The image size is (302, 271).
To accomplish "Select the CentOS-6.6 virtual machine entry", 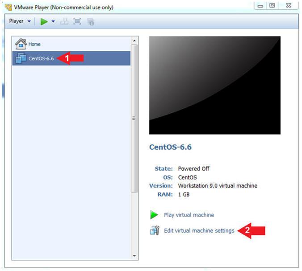I will pos(71,58).
